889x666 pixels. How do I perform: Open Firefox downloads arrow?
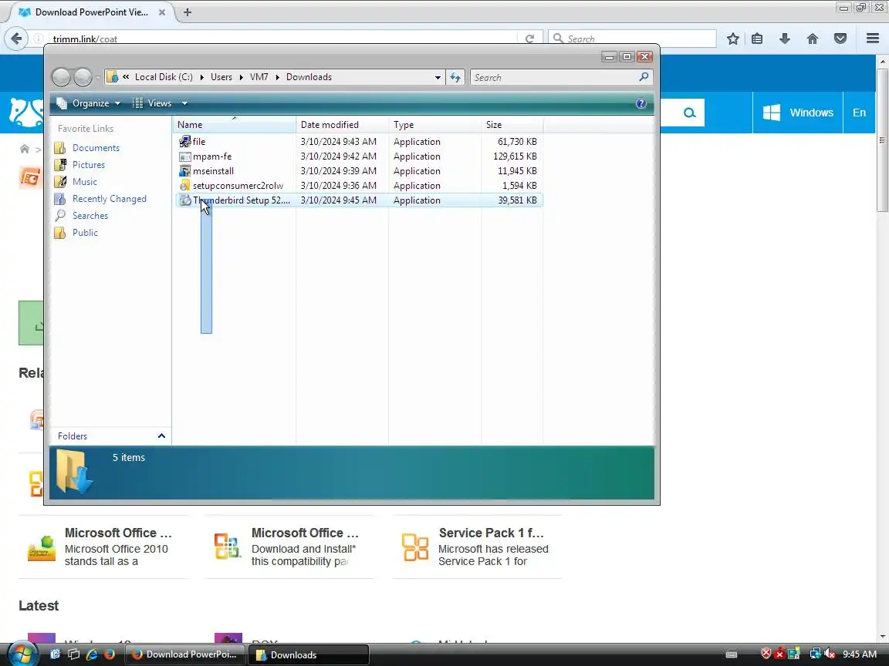coord(785,39)
